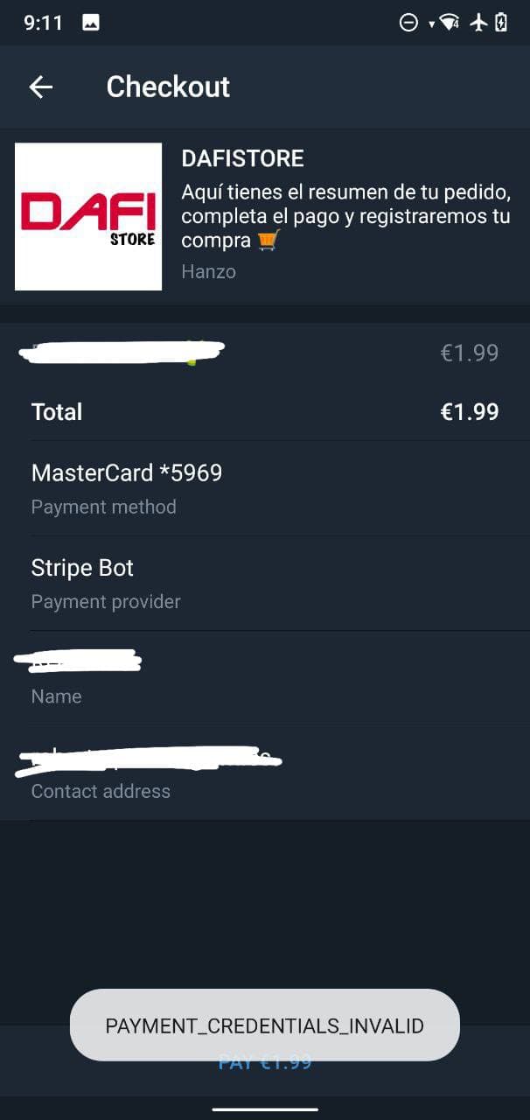The height and width of the screenshot is (1120, 530).
Task: Tap the Wi-Fi signal status icon
Action: (x=450, y=24)
